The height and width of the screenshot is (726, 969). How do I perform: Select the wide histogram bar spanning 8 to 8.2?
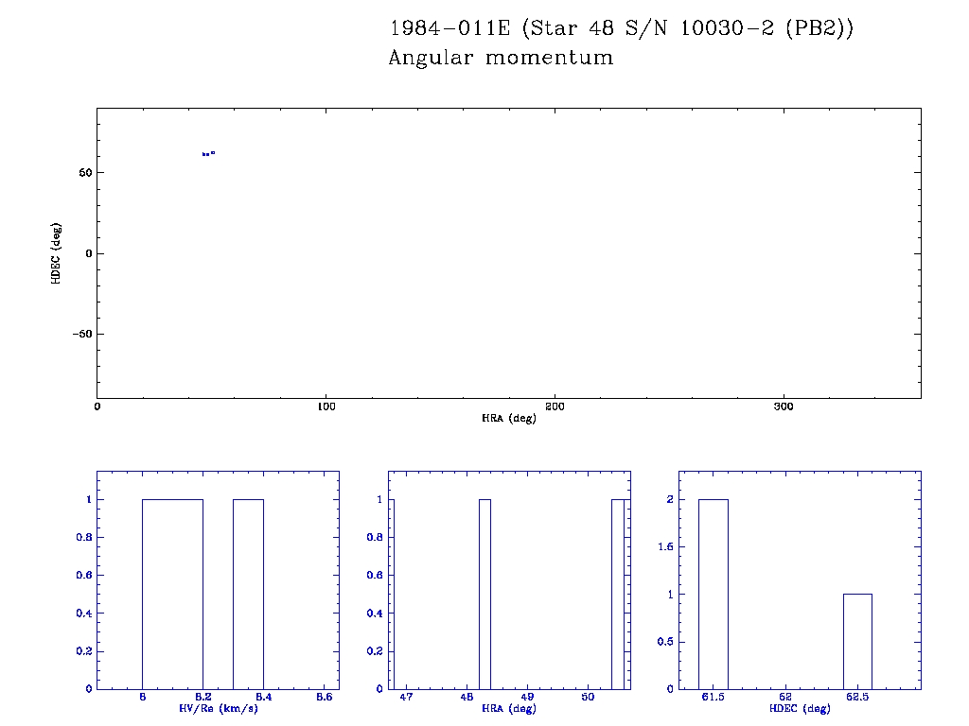[x=172, y=594]
